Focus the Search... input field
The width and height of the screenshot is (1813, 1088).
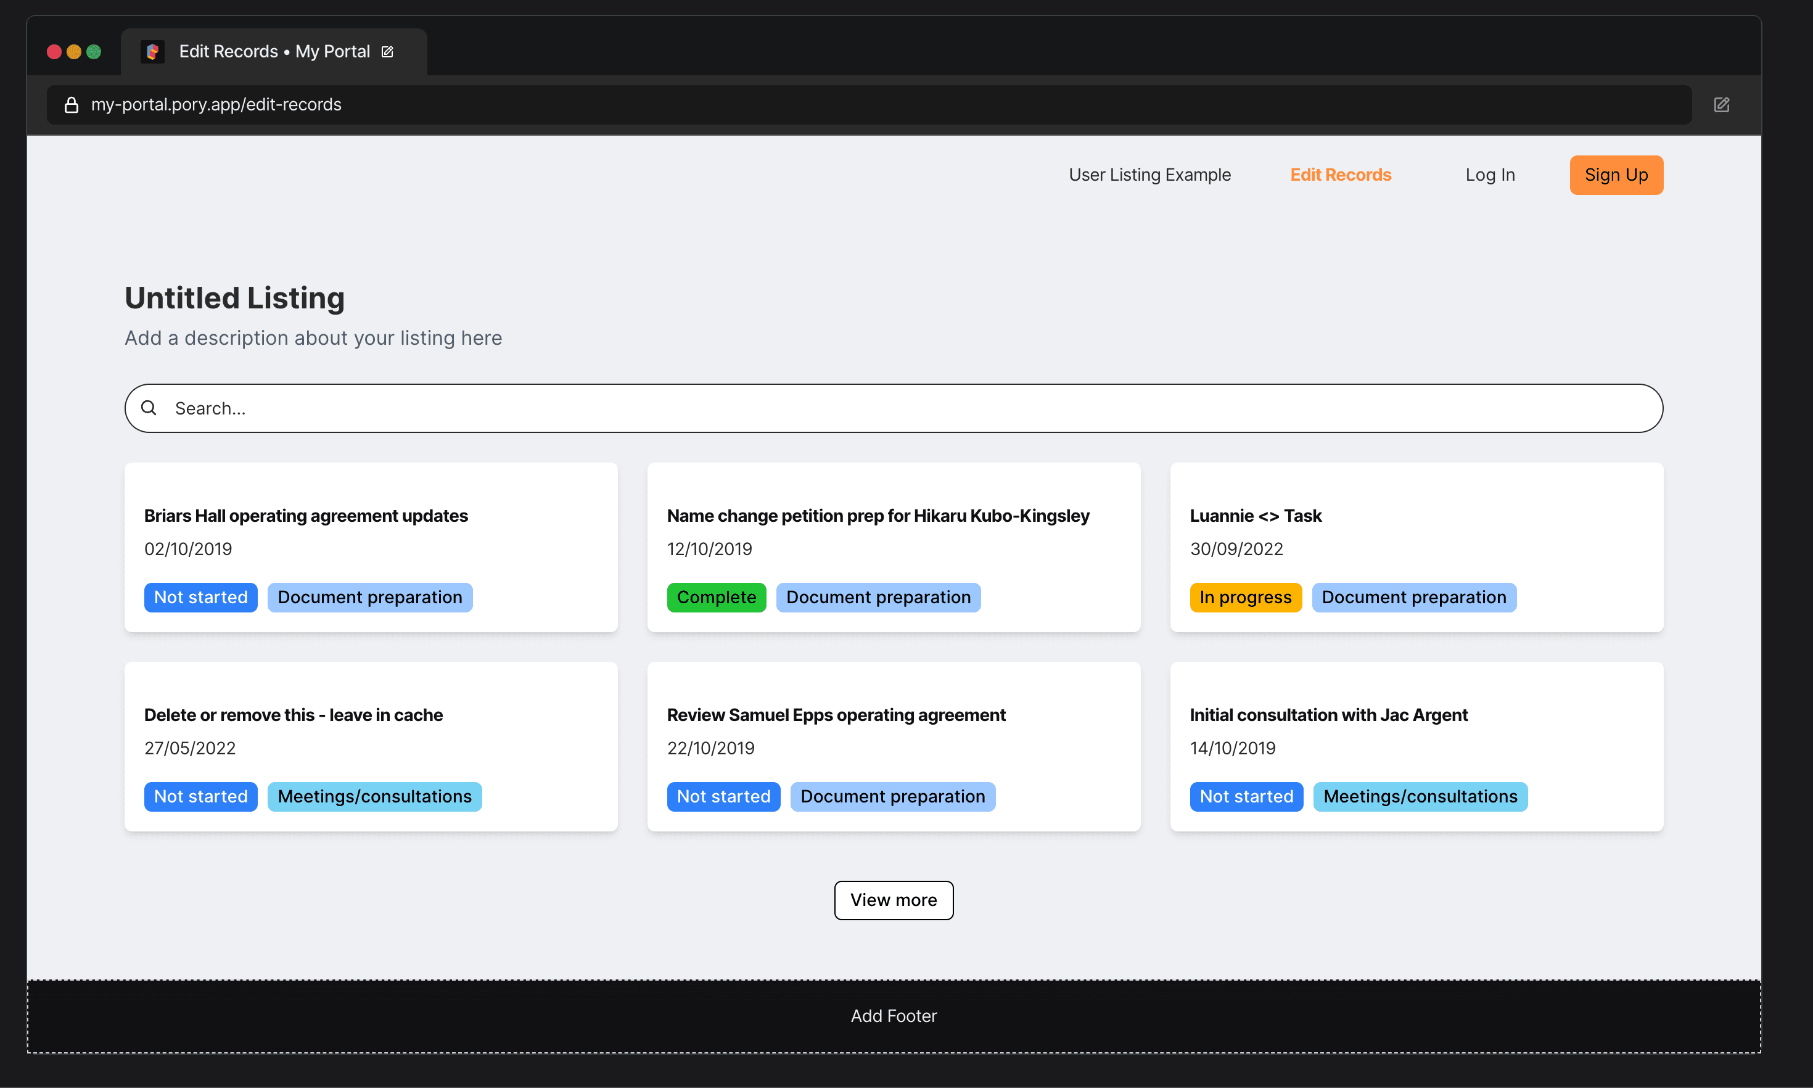(894, 408)
